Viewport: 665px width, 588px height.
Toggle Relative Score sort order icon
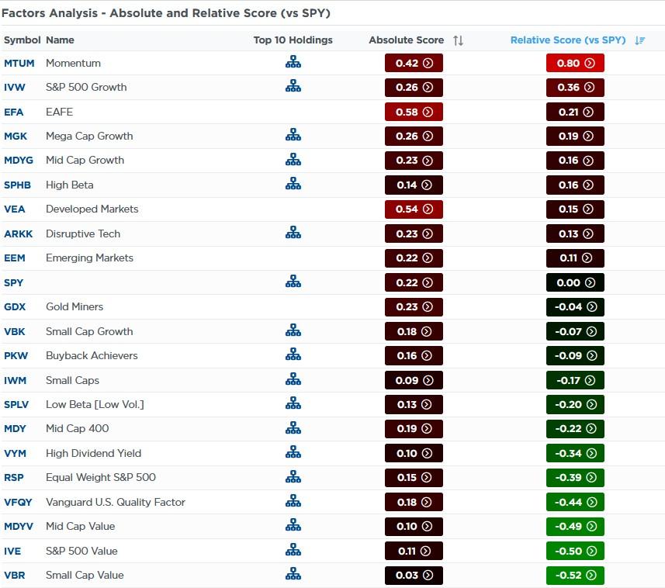(x=639, y=40)
